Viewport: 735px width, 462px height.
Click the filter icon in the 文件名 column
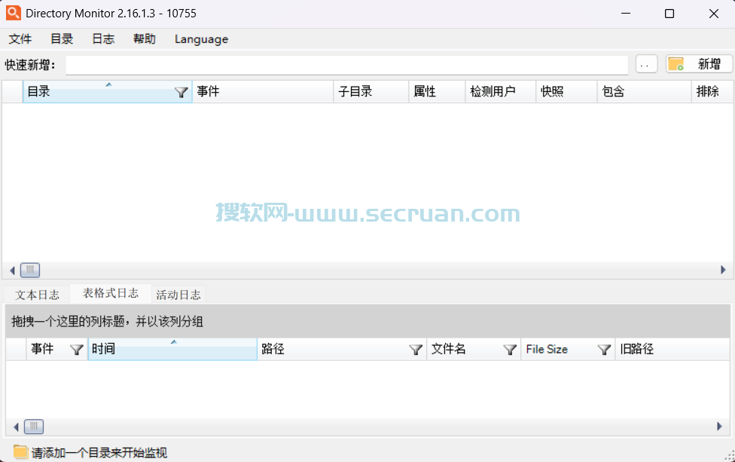pos(510,350)
